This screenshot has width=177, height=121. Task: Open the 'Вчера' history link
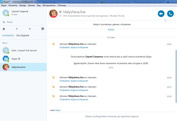(111, 30)
